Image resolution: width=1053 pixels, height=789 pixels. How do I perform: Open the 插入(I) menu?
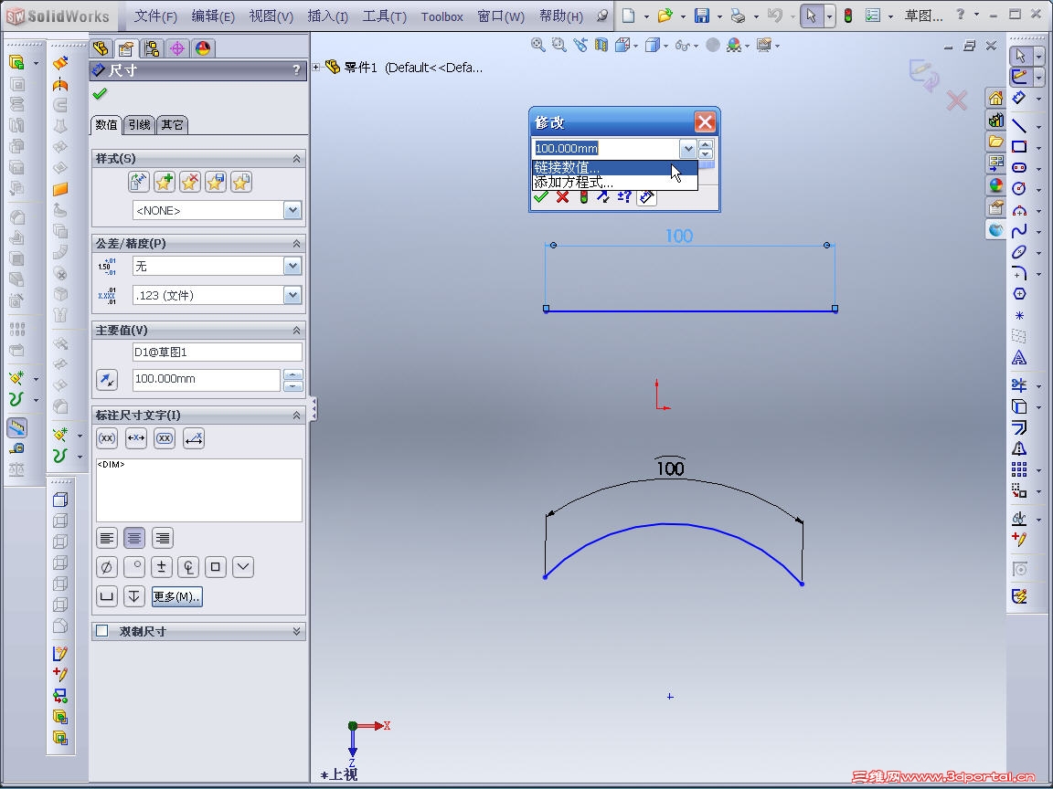click(x=328, y=16)
